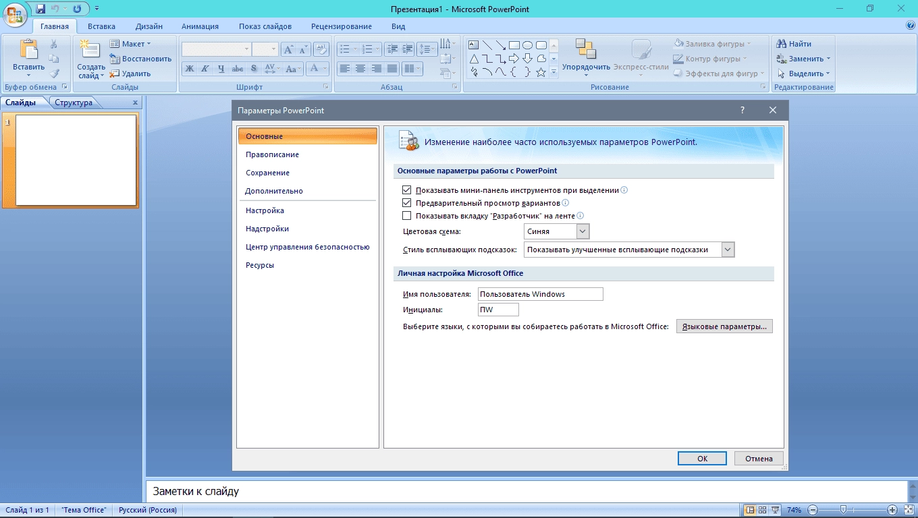Screen dimensions: 918x518
Task: Click Инициалы input field
Action: point(498,310)
